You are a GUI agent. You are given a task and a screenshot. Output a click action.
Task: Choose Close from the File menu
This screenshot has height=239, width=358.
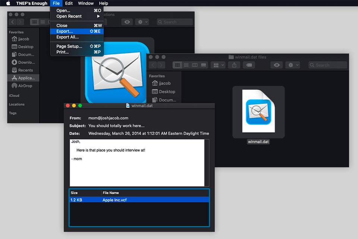point(77,25)
